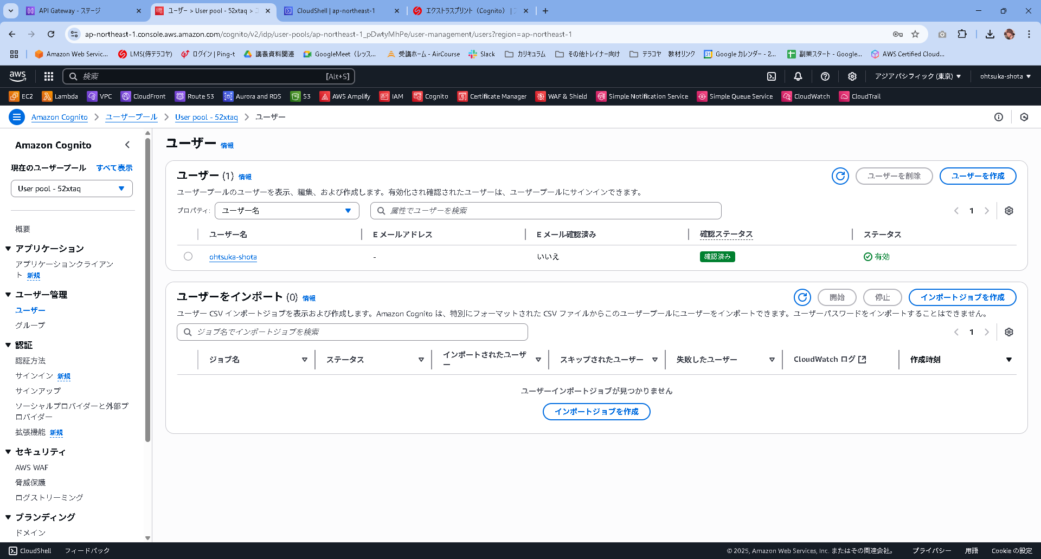Open グループ in the user management sidebar

(29, 325)
